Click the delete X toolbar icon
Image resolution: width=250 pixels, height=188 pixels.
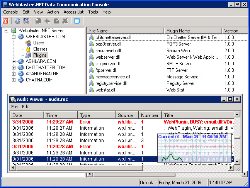pos(65,21)
